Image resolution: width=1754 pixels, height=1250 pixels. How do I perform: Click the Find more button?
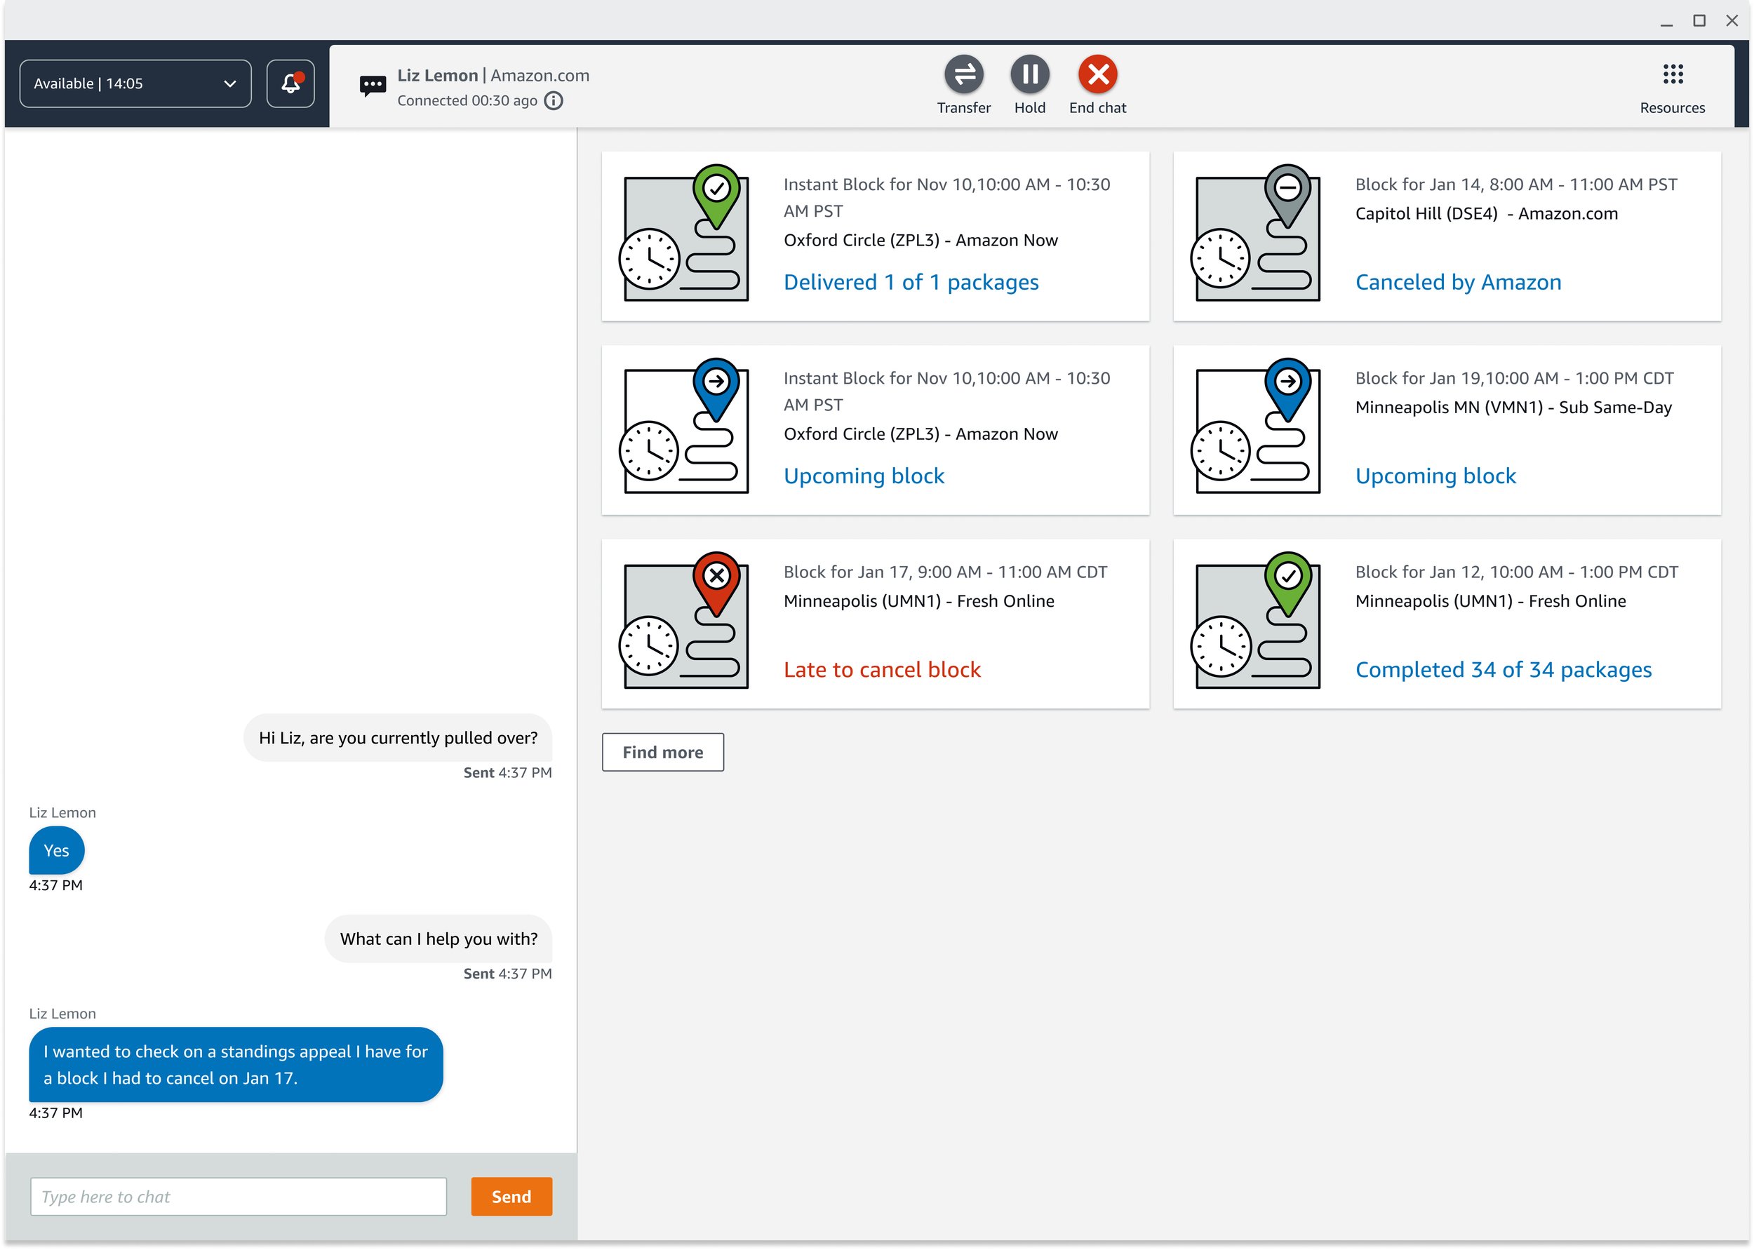coord(662,752)
